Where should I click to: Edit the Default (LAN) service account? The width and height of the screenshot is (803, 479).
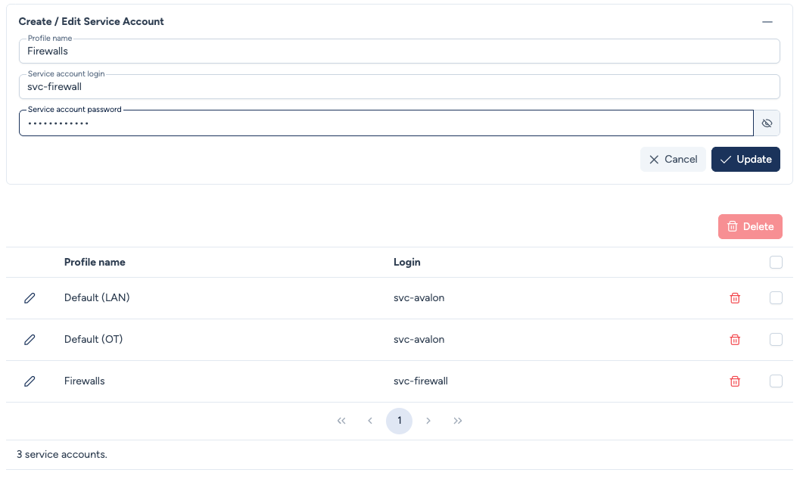click(30, 298)
